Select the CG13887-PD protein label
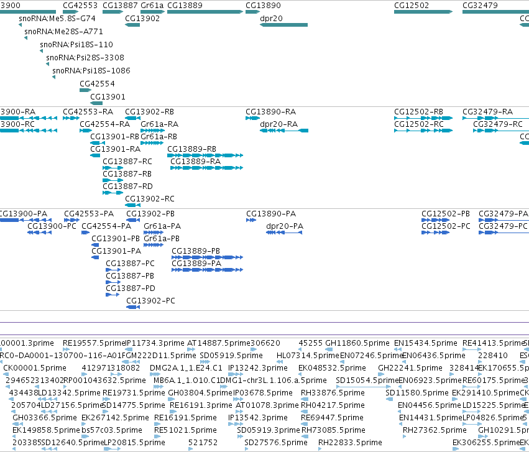This screenshot has width=529, height=452. pyautogui.click(x=130, y=288)
